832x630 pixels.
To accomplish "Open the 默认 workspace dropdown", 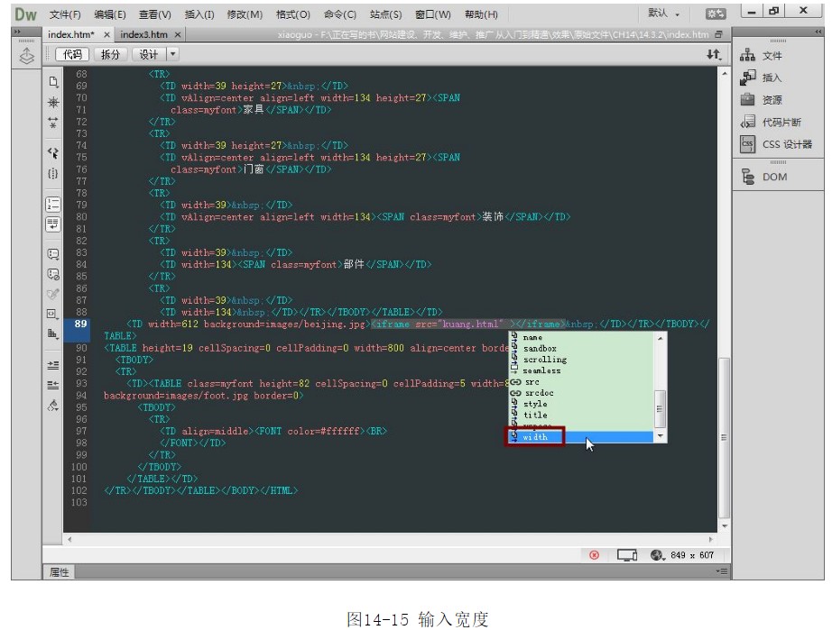I will pos(665,14).
